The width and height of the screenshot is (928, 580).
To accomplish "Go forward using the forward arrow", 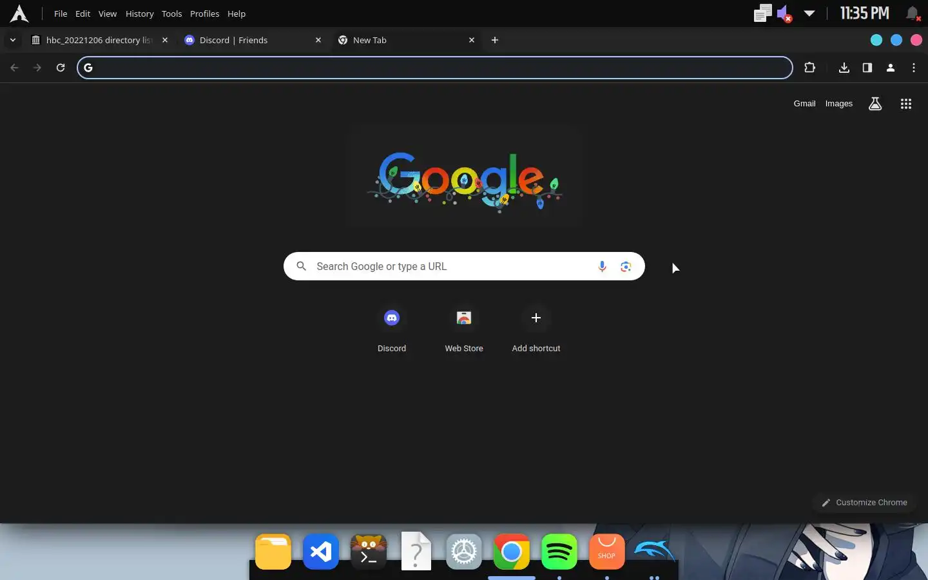I will pos(37,68).
